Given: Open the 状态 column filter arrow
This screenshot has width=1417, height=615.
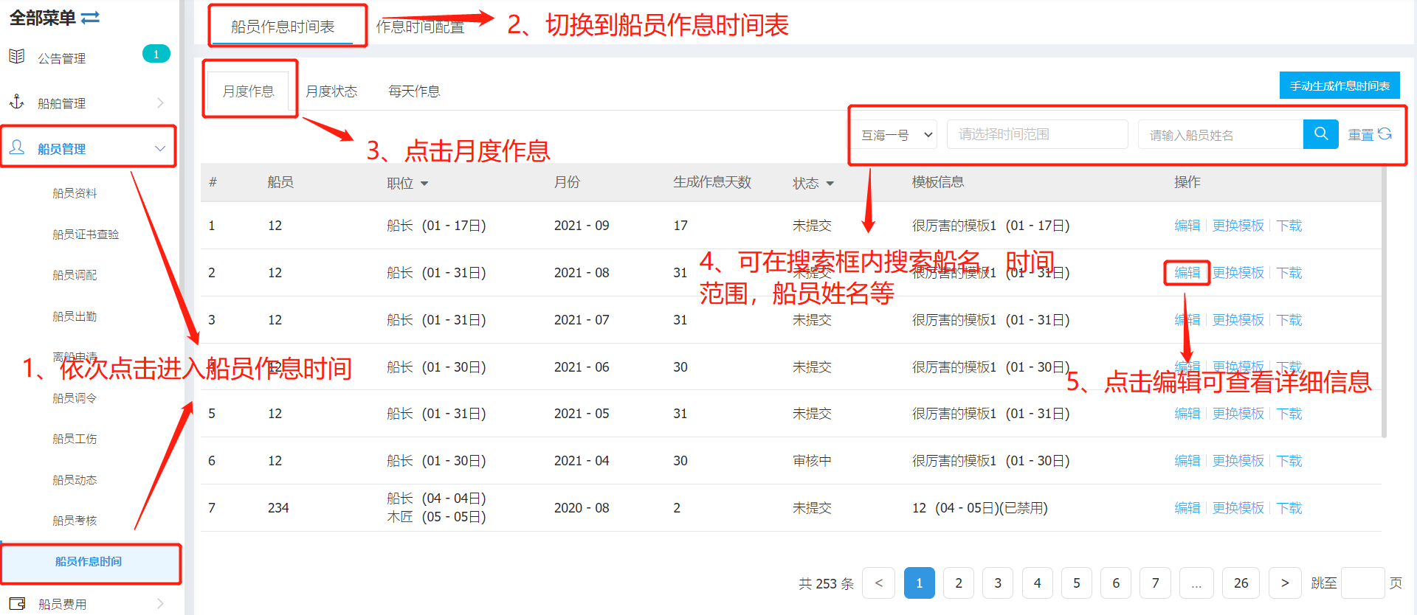Looking at the screenshot, I should click(x=830, y=184).
